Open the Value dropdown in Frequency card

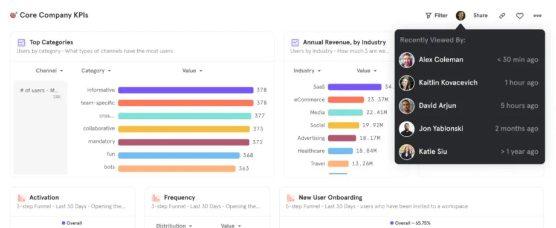coord(231,226)
